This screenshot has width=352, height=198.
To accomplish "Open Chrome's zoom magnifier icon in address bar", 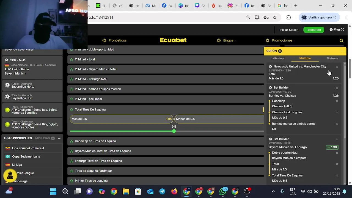I will 248,17.
